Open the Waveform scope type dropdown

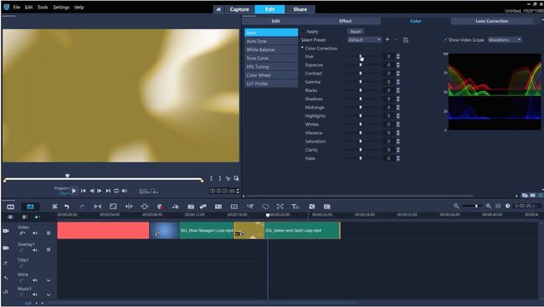[505, 40]
